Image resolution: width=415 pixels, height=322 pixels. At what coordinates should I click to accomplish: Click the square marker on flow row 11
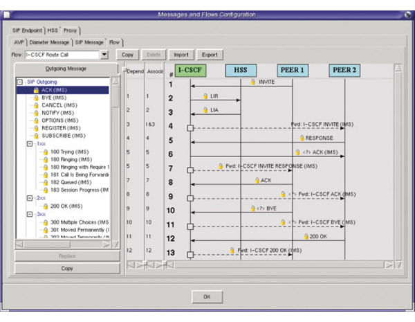coord(190,226)
